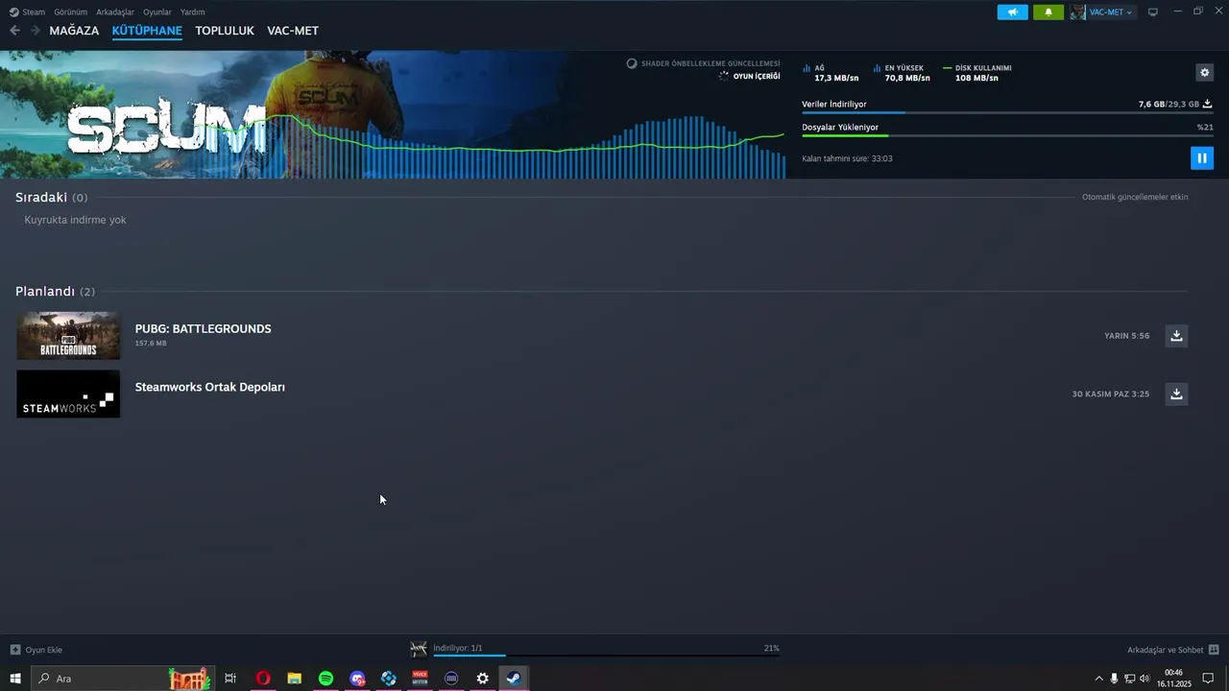The width and height of the screenshot is (1229, 691).
Task: Go back with the left arrow
Action: click(x=14, y=31)
